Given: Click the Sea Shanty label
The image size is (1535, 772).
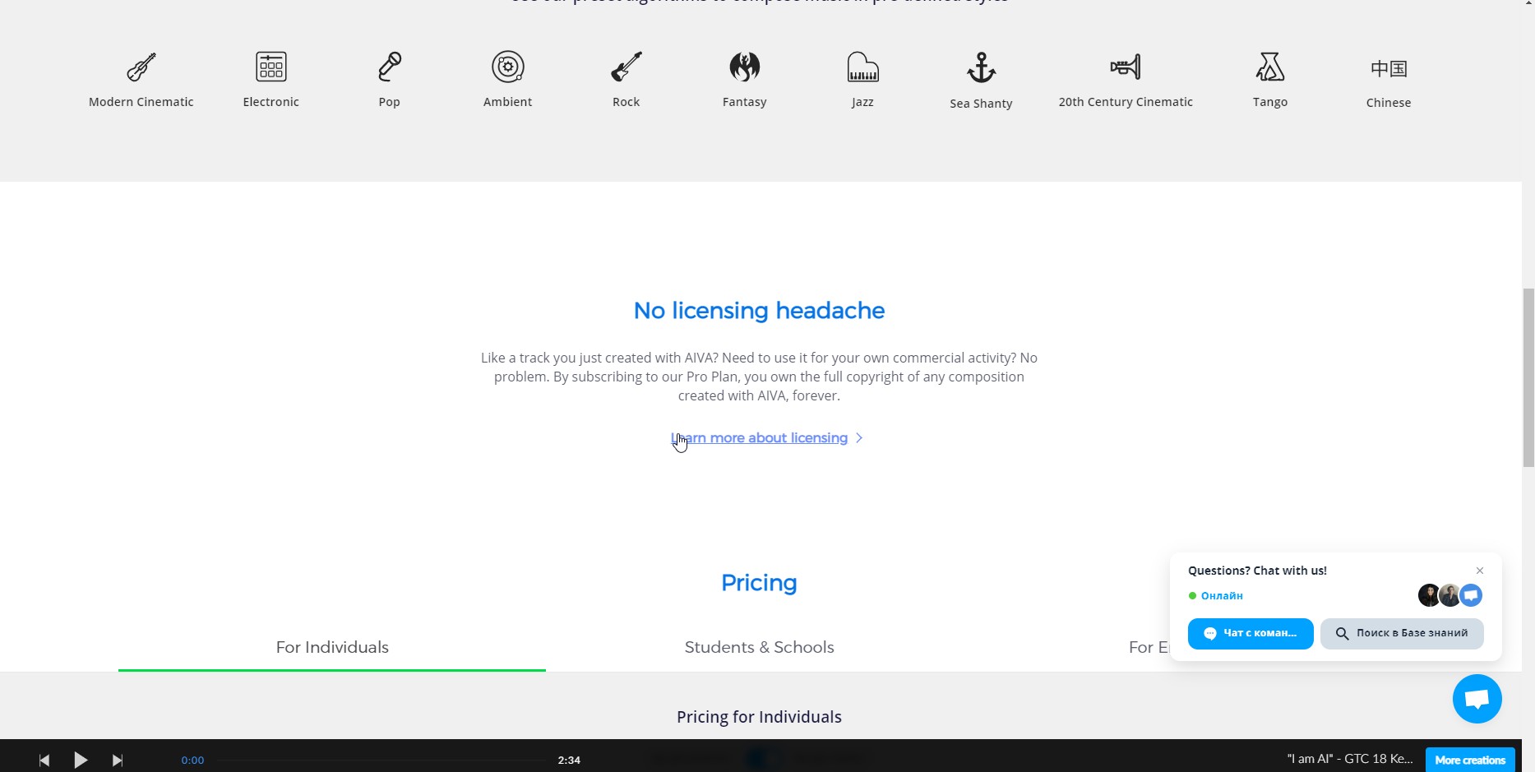Looking at the screenshot, I should (x=982, y=104).
